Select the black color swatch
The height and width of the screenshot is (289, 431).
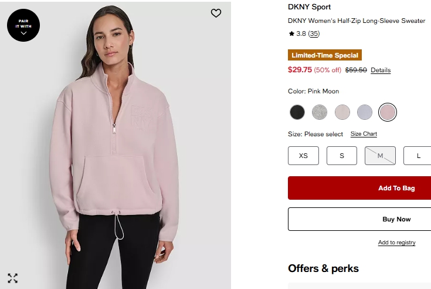tap(297, 112)
